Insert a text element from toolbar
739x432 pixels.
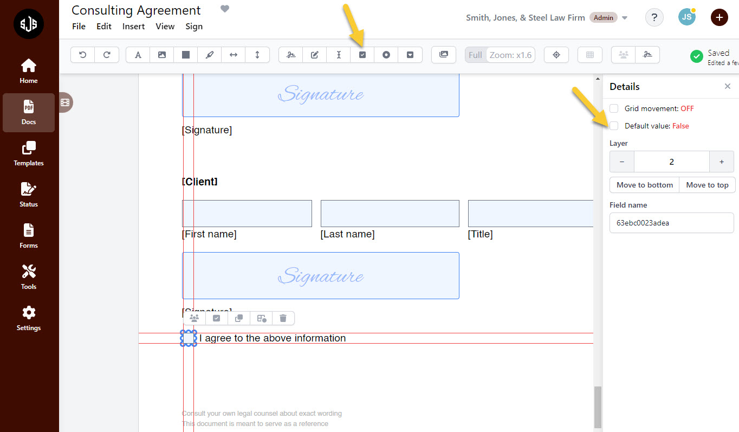pyautogui.click(x=138, y=55)
